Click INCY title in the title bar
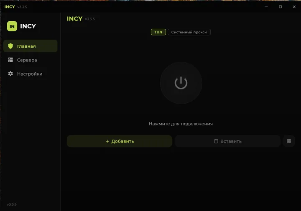Viewport: 301px width, 211px height. pos(10,7)
